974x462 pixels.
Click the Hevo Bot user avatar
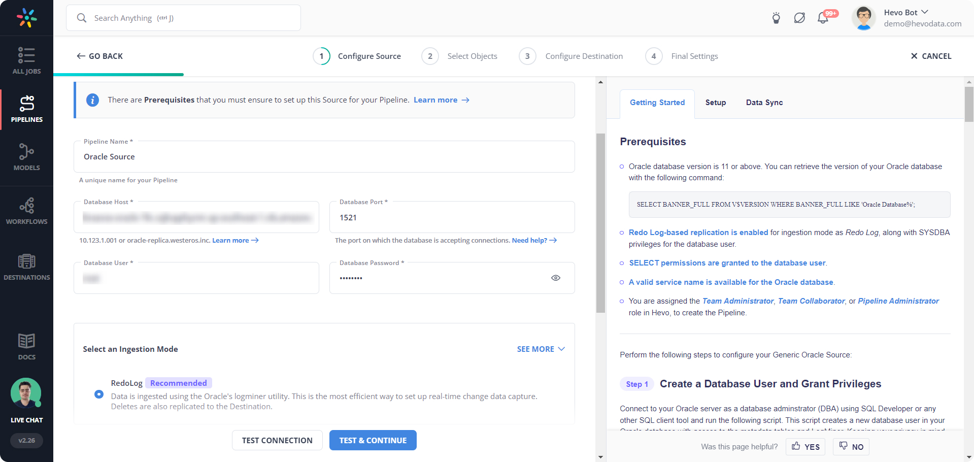click(863, 18)
